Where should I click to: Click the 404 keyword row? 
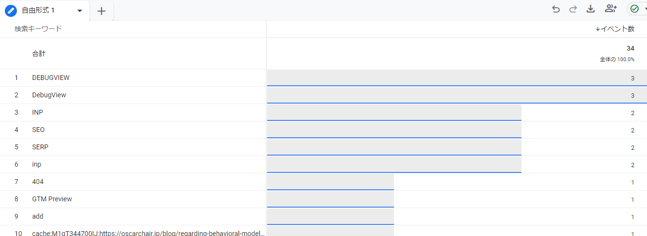coord(38,182)
